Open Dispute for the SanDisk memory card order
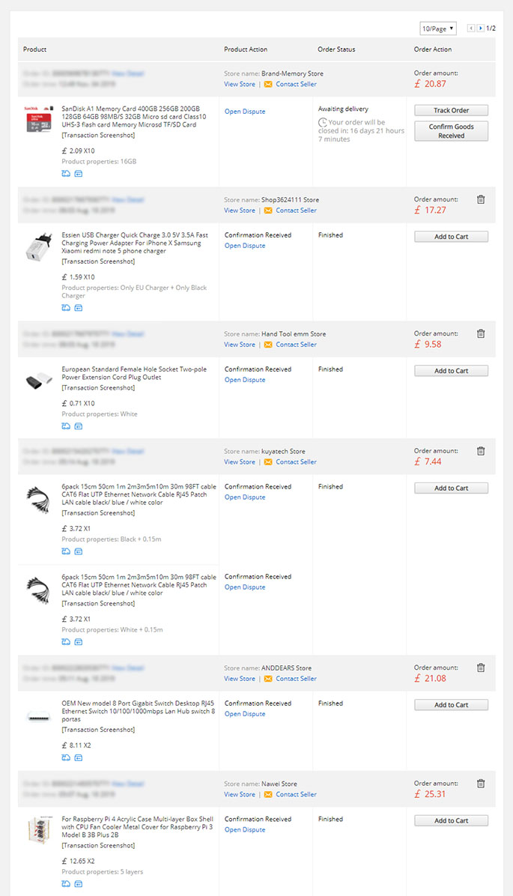This screenshot has width=513, height=896. pyautogui.click(x=244, y=111)
